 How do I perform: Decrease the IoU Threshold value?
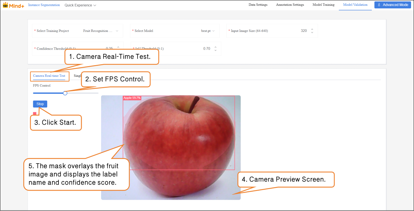pos(215,50)
